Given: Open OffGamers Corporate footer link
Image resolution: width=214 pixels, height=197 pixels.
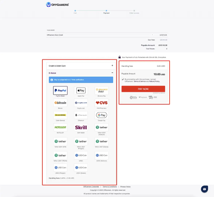Looking at the screenshot, I should pos(91,187).
